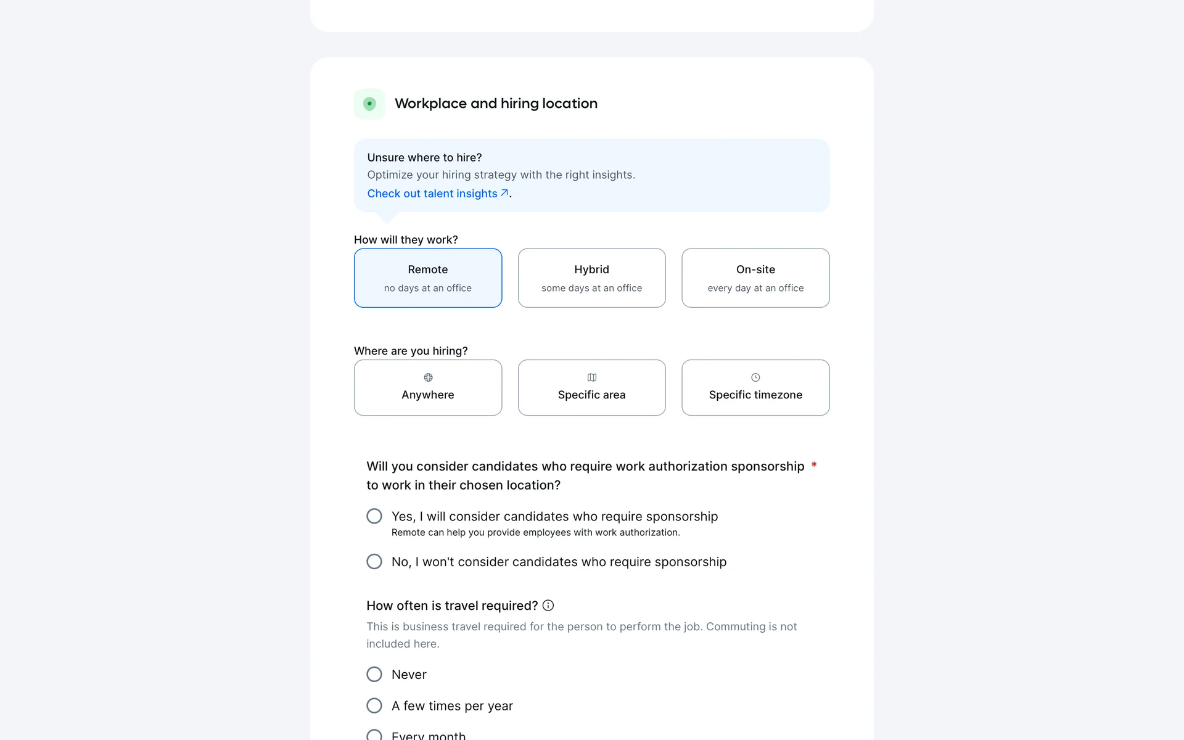Click the green location pin icon
Screen dimensions: 1184x740
coord(369,104)
